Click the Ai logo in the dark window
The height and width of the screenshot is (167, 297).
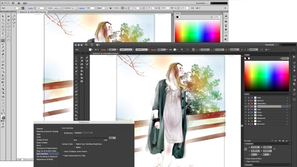click(86, 45)
